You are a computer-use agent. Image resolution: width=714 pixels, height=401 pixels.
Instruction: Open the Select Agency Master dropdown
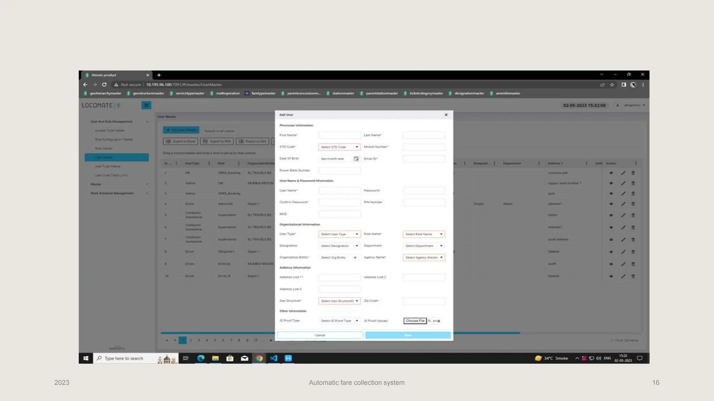[x=424, y=258]
